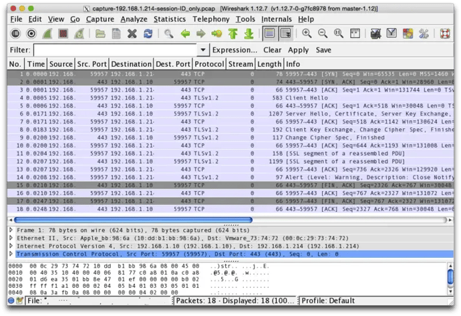This screenshot has height=316, width=461.
Task: Start a new live capture (shark fin)
Action: click(48, 33)
